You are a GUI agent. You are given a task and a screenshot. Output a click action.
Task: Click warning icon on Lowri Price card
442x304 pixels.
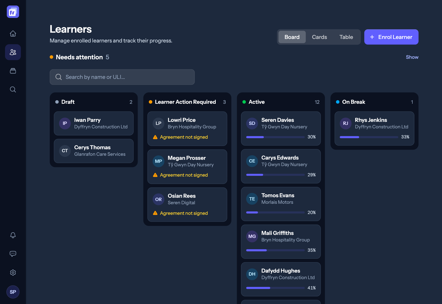pos(155,137)
